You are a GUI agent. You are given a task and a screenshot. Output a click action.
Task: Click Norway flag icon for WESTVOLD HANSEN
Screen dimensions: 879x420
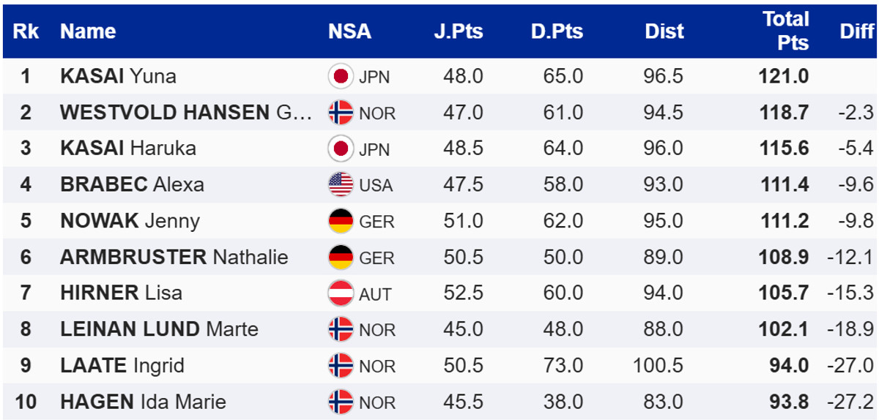pos(341,112)
